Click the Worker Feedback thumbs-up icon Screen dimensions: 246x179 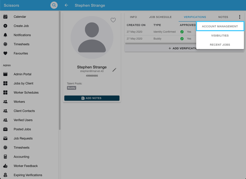click(5, 166)
